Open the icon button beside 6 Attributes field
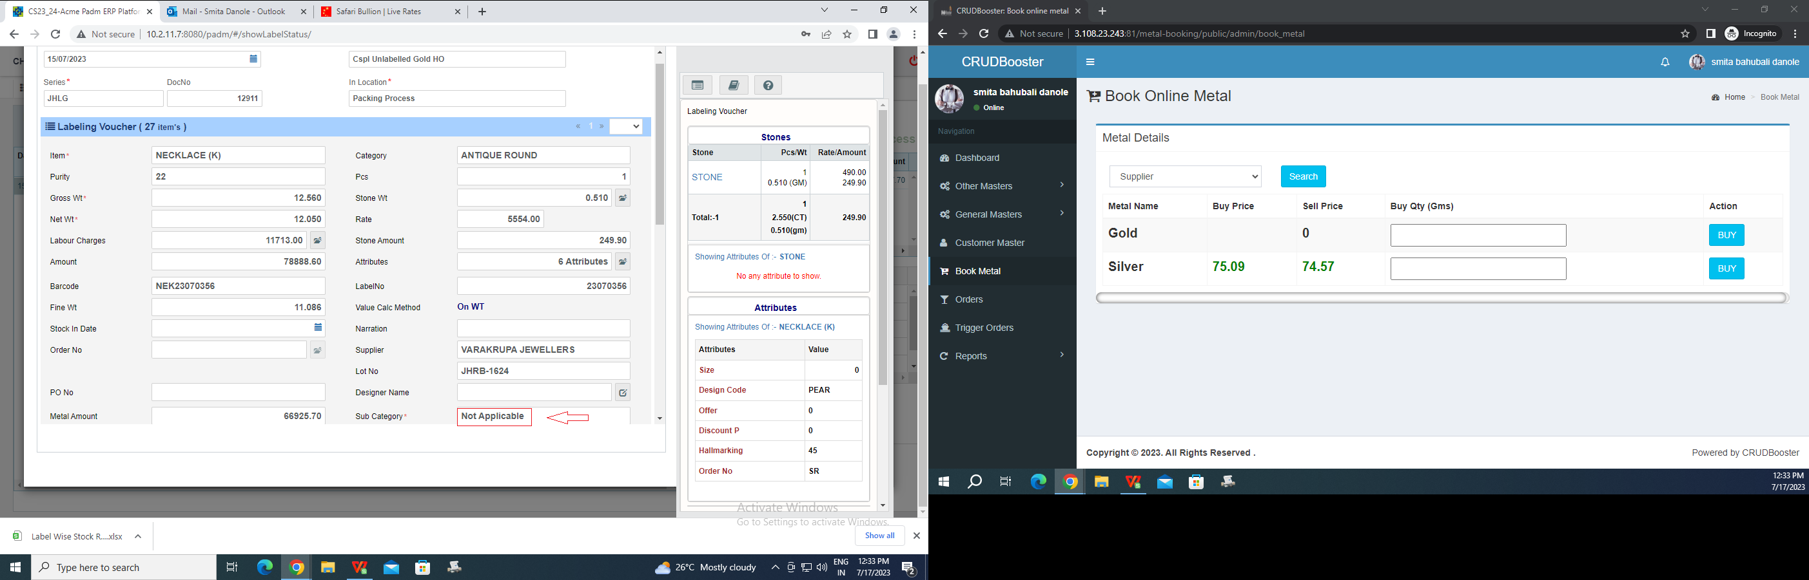This screenshot has width=1809, height=580. click(623, 261)
